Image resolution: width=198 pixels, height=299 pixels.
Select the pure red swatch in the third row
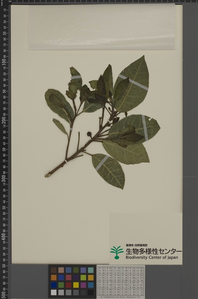(x=69, y=285)
